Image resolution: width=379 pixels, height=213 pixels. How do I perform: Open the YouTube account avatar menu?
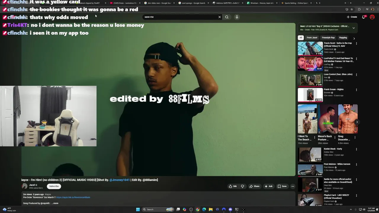point(372,17)
